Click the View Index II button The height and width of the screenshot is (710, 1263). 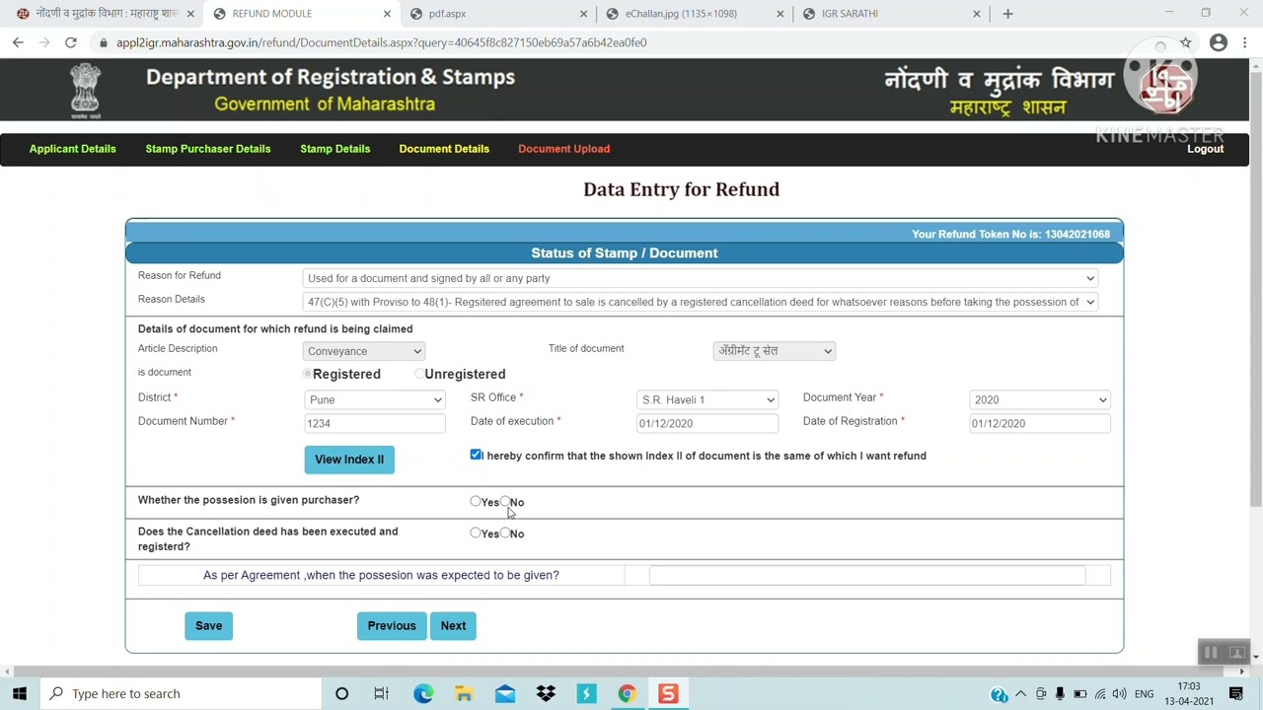(x=349, y=460)
